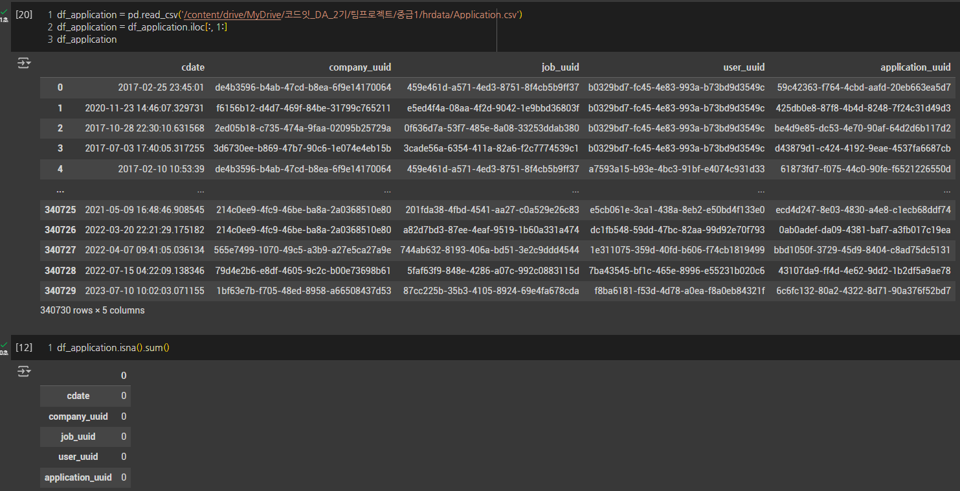Click cdate value 2017-10-28 22:30:10.631568
960x491 pixels.
pyautogui.click(x=145, y=128)
